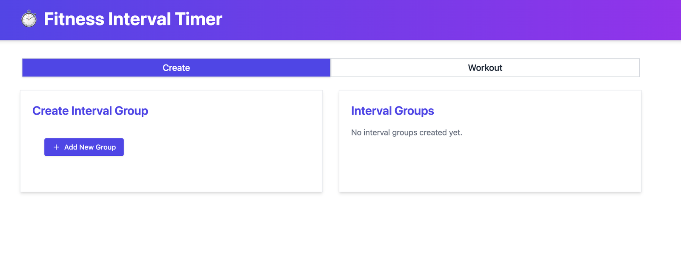The image size is (681, 253).
Task: Click empty area below the no-groups message
Action: click(489, 166)
